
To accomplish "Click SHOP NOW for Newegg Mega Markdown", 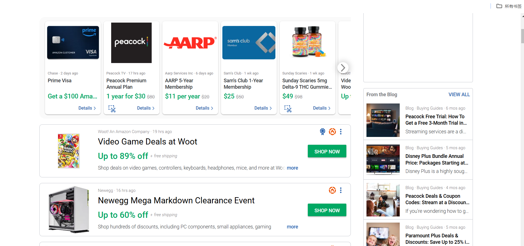I will 327,210.
